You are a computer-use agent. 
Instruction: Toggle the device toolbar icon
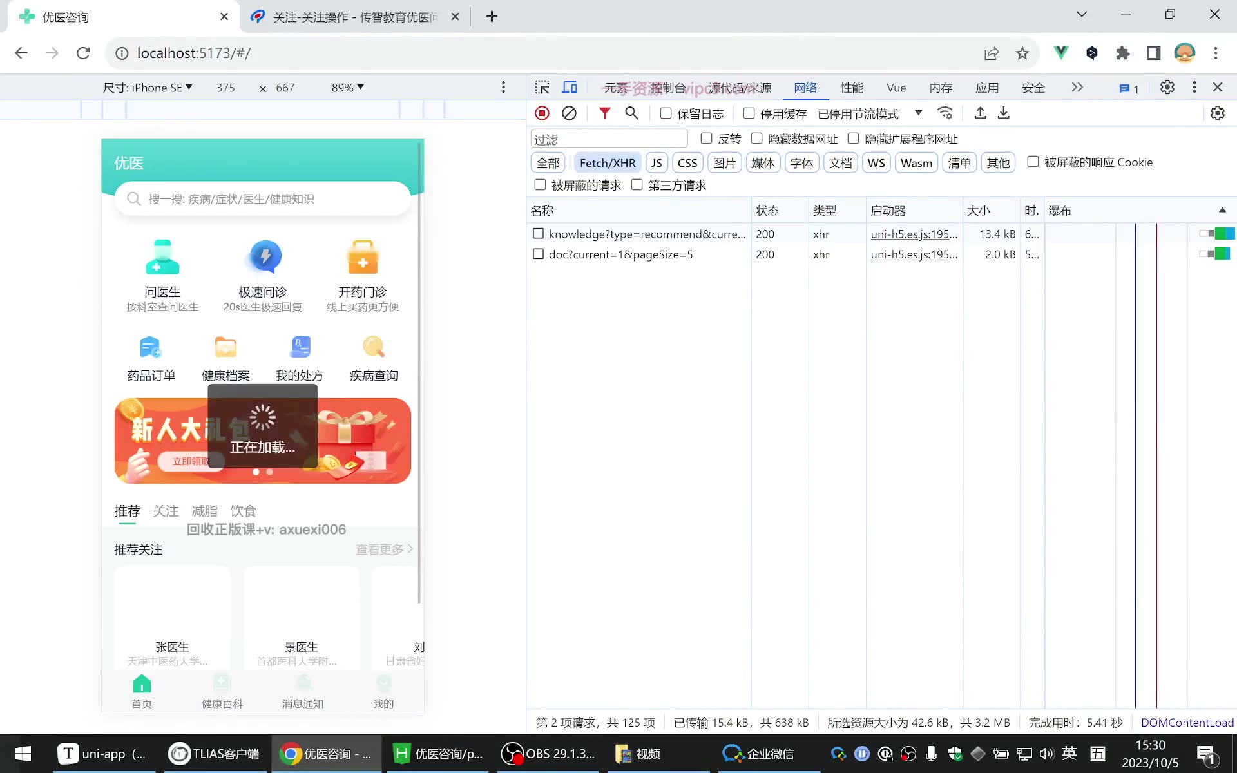pyautogui.click(x=570, y=88)
